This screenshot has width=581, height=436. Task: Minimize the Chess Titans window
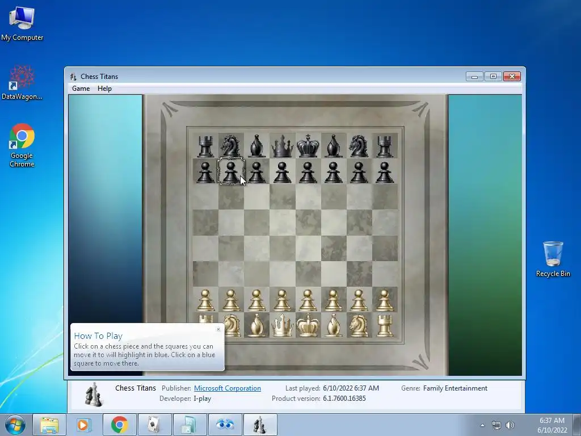coord(474,77)
